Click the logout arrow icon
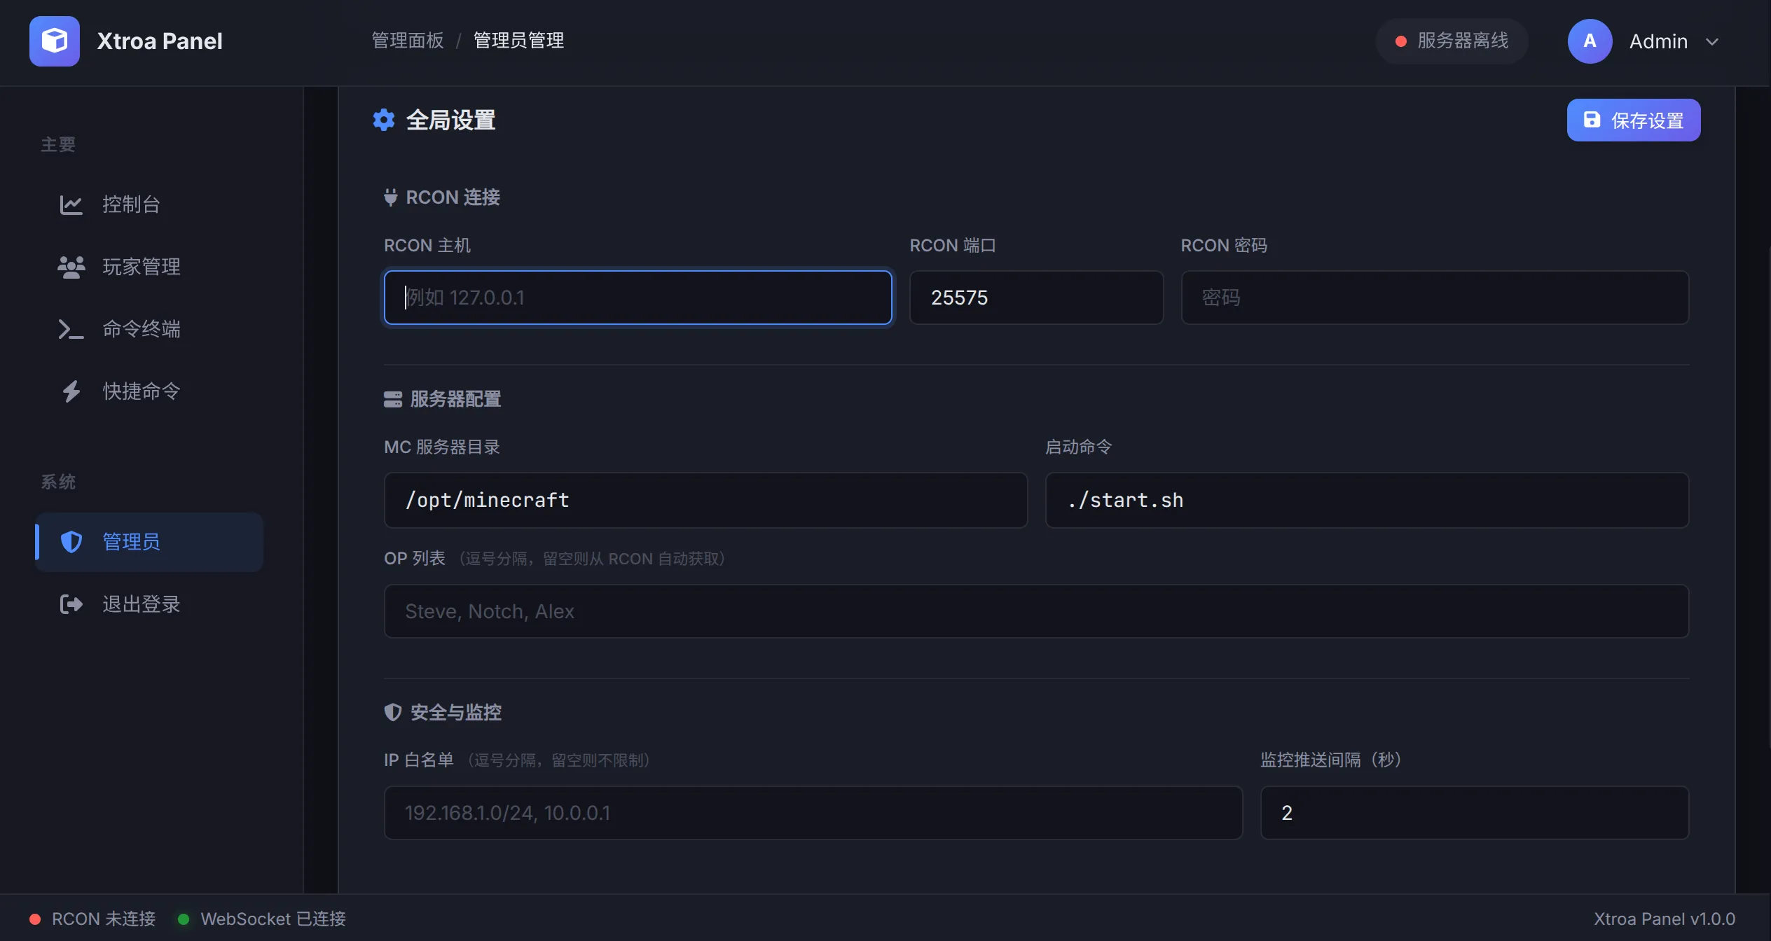1771x941 pixels. pos(71,604)
